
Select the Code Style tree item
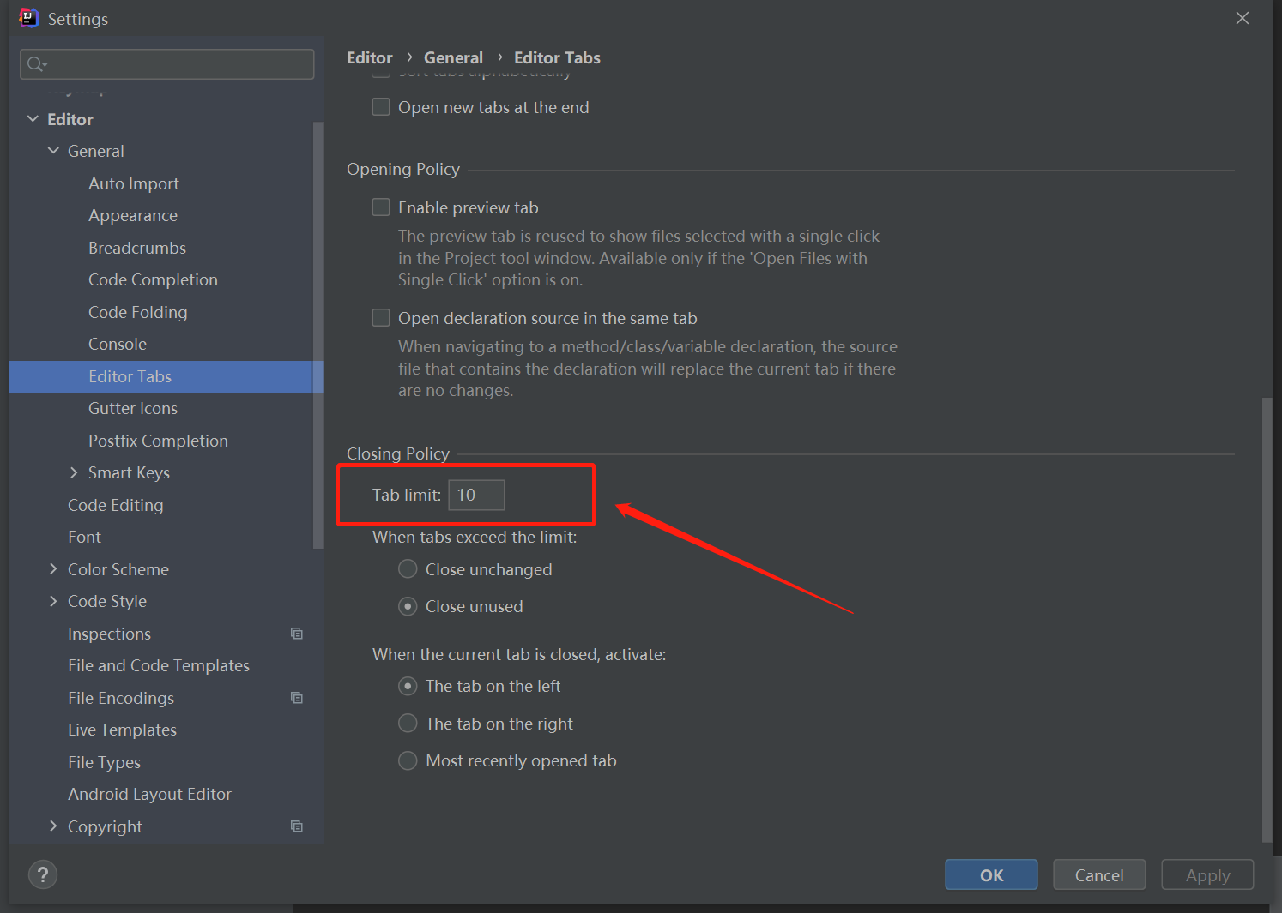107,601
